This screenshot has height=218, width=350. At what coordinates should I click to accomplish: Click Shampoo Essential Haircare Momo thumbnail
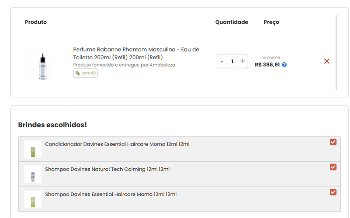click(x=33, y=199)
